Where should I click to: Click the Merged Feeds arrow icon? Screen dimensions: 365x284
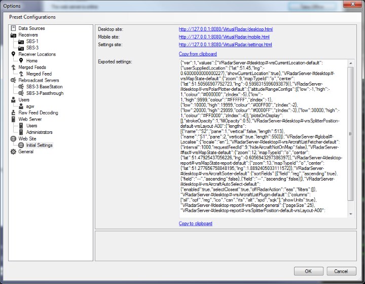pyautogui.click(x=13, y=67)
